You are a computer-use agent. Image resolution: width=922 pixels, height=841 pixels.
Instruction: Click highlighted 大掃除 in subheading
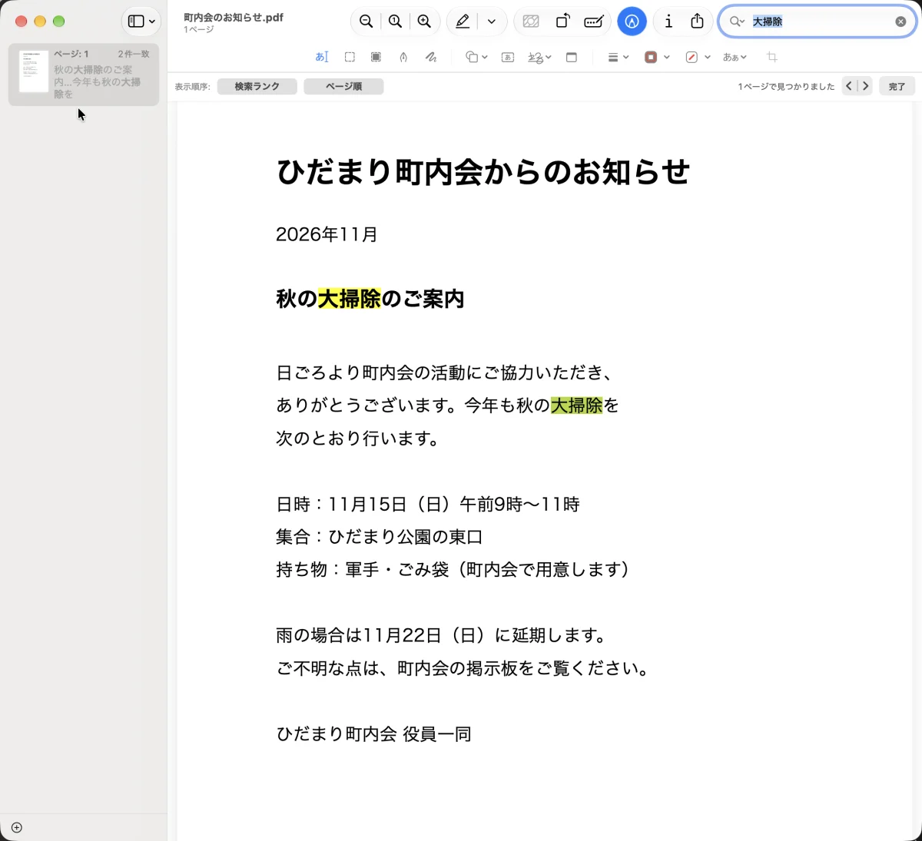point(350,299)
